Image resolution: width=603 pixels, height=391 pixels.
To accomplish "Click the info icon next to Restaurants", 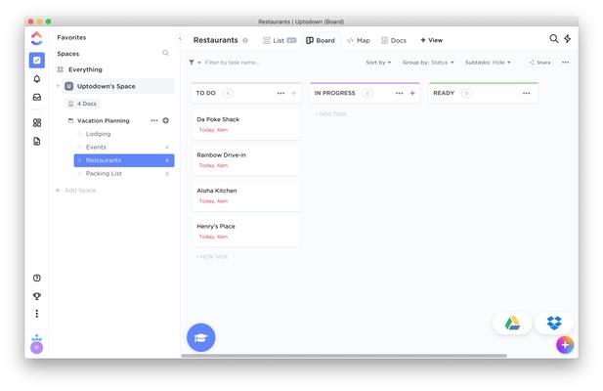I will pos(245,40).
